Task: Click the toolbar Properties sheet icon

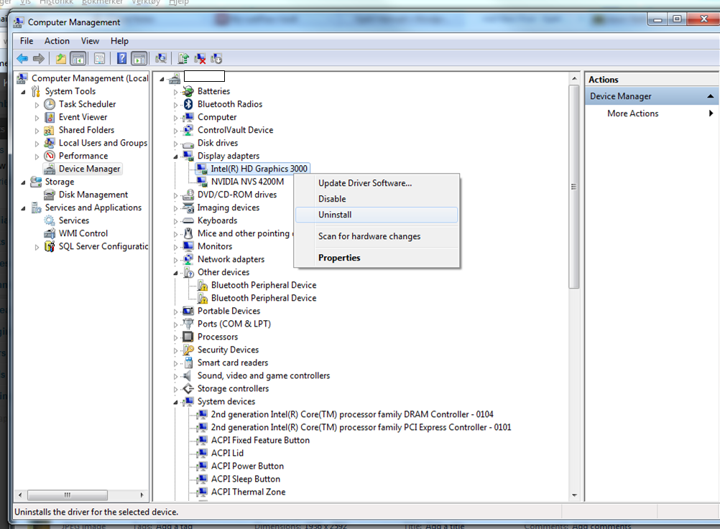Action: (x=100, y=59)
